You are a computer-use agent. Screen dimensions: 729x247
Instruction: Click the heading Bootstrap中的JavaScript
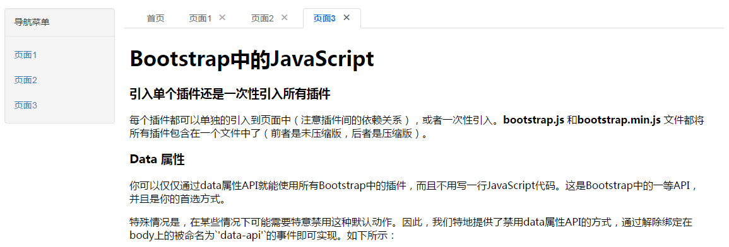point(252,59)
